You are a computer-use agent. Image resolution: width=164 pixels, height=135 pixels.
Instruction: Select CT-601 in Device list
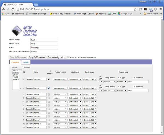[15, 75]
